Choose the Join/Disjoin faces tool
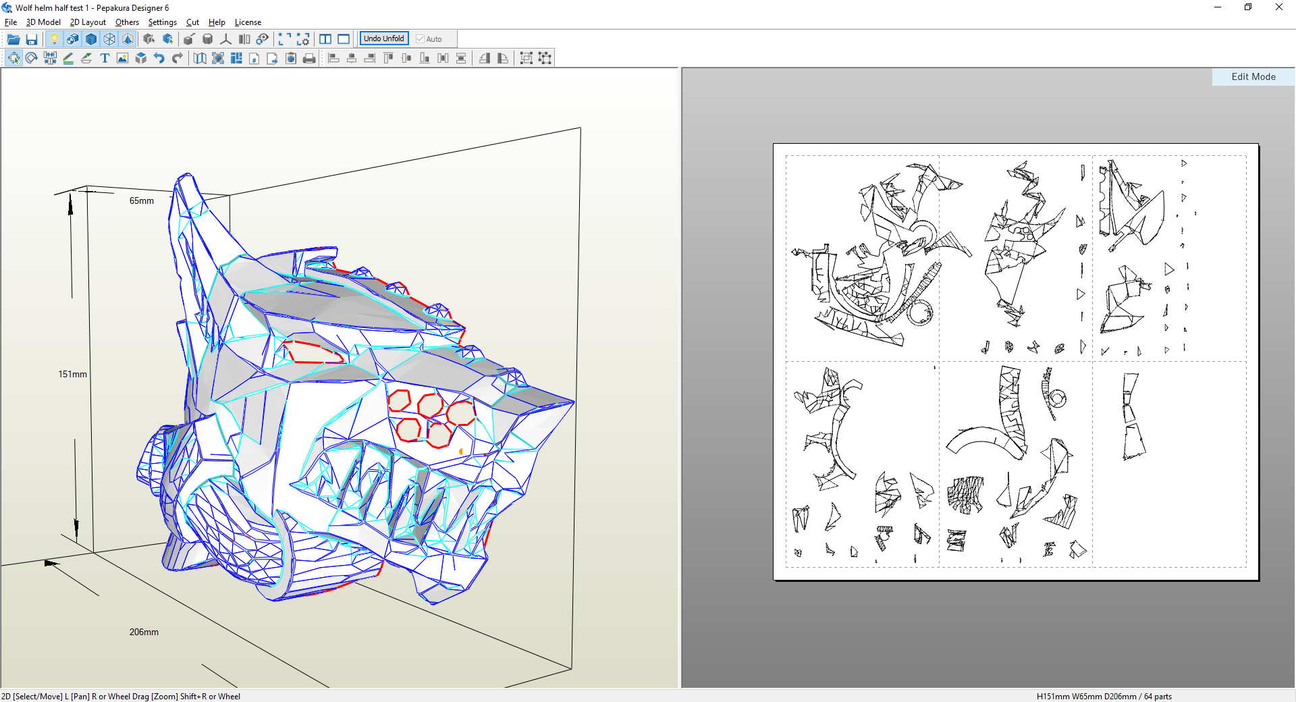The height and width of the screenshot is (702, 1296). [x=50, y=59]
